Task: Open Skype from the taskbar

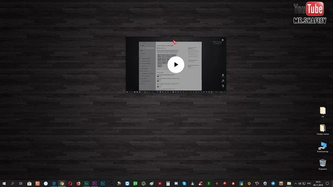Action: [184, 183]
